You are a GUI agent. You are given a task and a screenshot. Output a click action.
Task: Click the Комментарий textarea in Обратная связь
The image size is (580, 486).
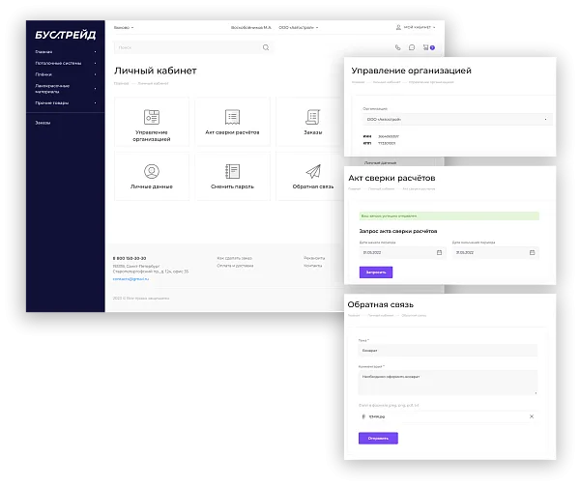click(x=448, y=383)
